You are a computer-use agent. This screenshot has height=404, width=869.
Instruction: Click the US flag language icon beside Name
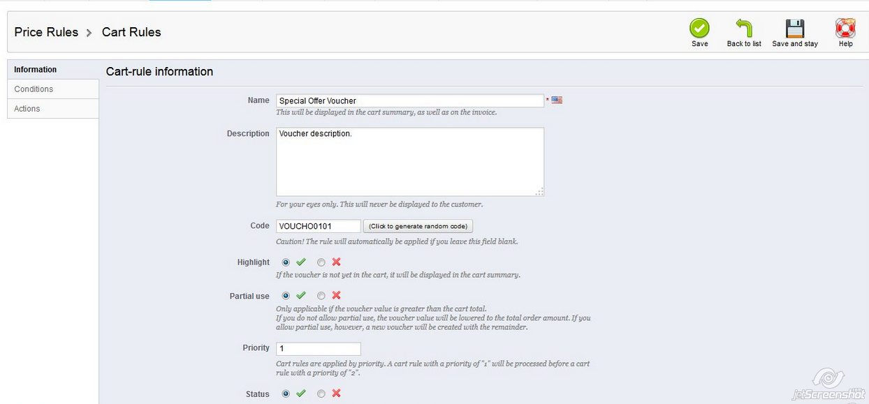(x=557, y=100)
